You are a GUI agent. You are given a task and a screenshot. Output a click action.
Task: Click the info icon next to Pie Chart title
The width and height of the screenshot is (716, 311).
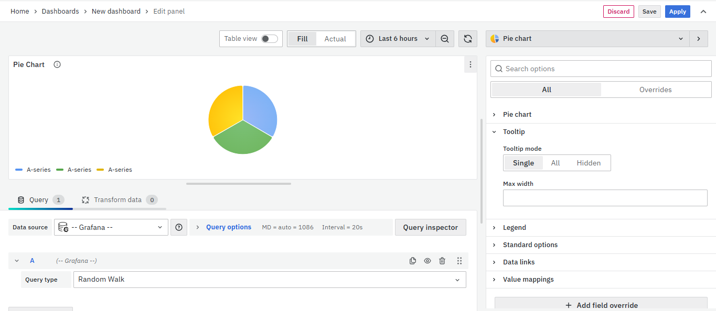57,64
